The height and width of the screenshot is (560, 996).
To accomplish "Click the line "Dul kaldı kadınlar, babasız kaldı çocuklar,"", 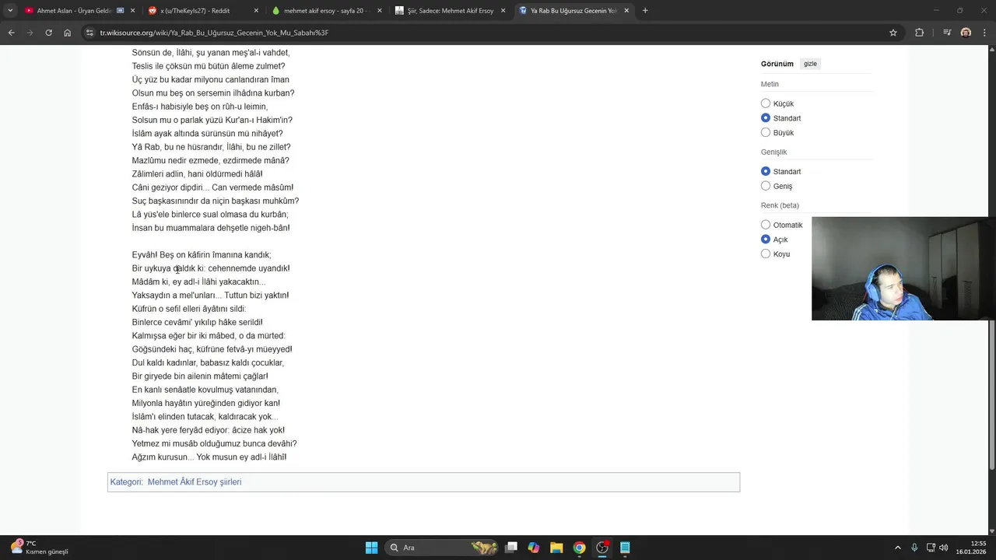I will (x=208, y=363).
